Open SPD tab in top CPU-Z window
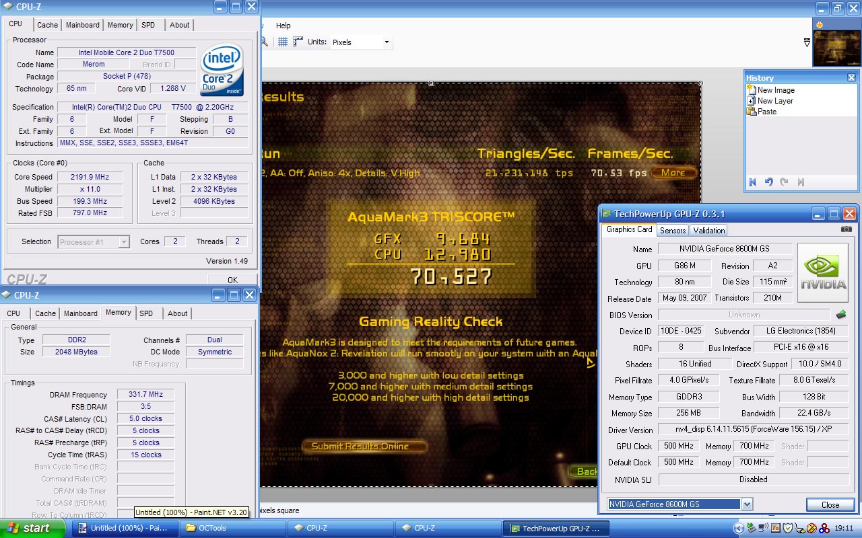The height and width of the screenshot is (538, 862). pyautogui.click(x=148, y=25)
